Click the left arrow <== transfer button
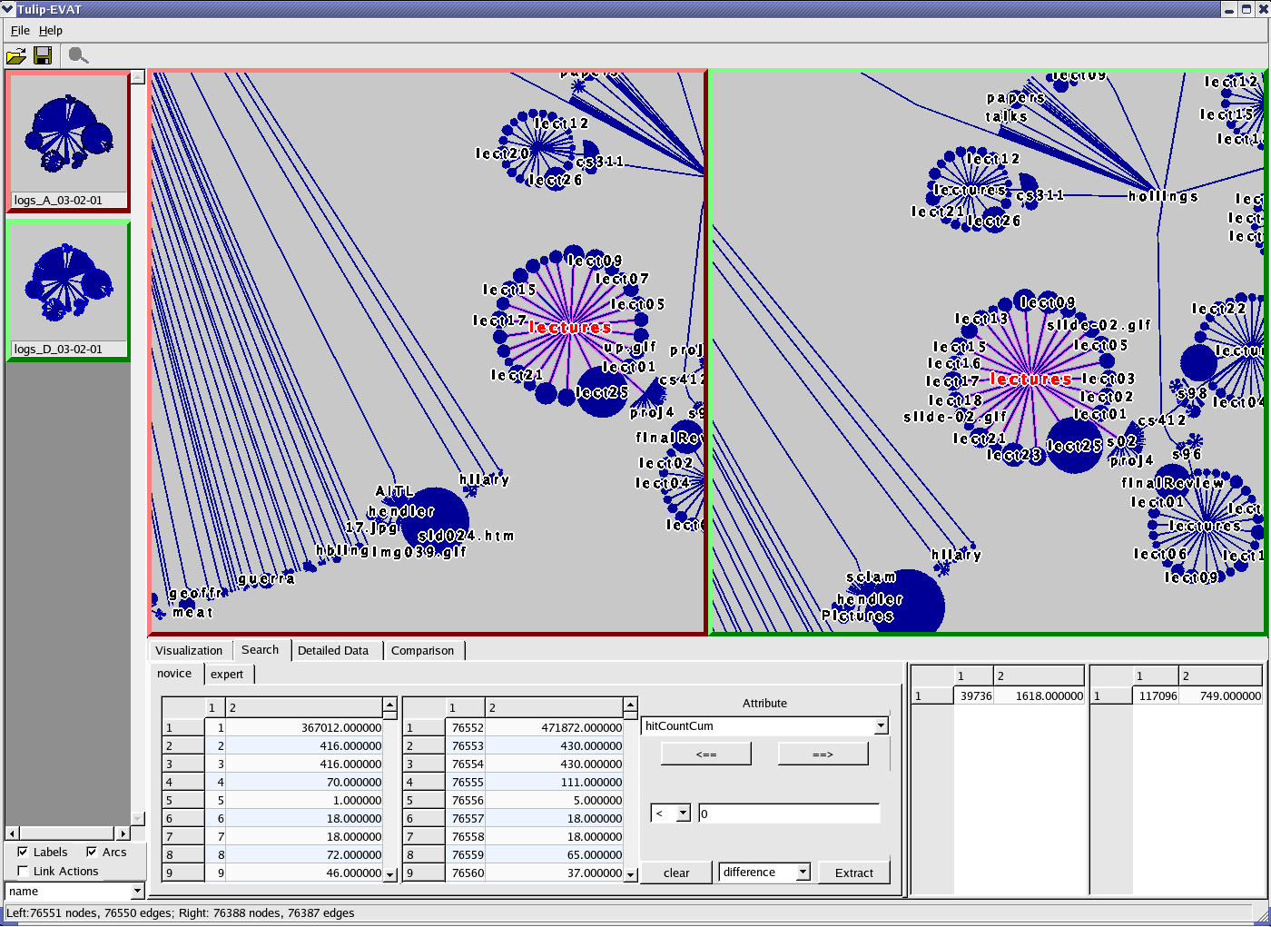The image size is (1271, 927). [x=705, y=754]
